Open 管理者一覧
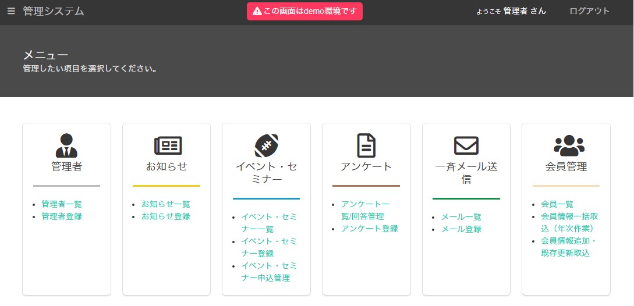Viewport: 634px width, 306px height. [62, 204]
